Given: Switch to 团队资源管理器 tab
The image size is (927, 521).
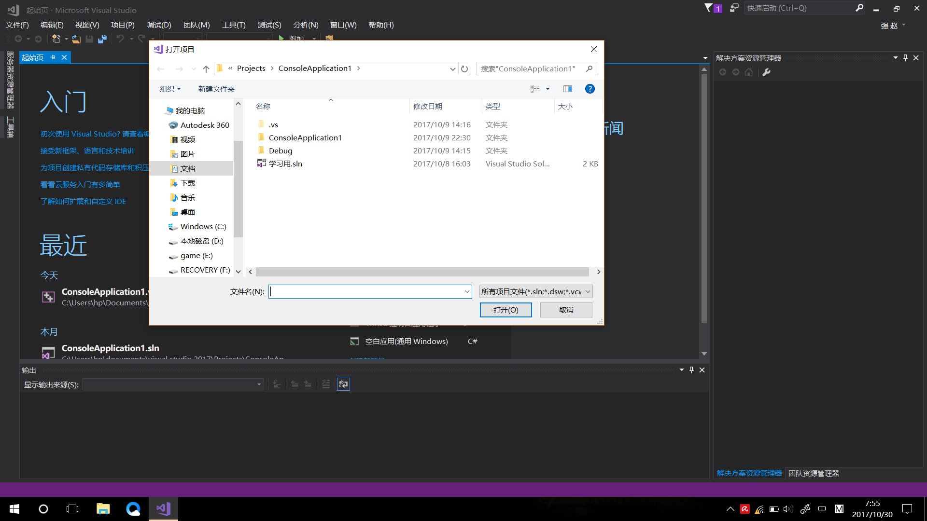Looking at the screenshot, I should [814, 473].
